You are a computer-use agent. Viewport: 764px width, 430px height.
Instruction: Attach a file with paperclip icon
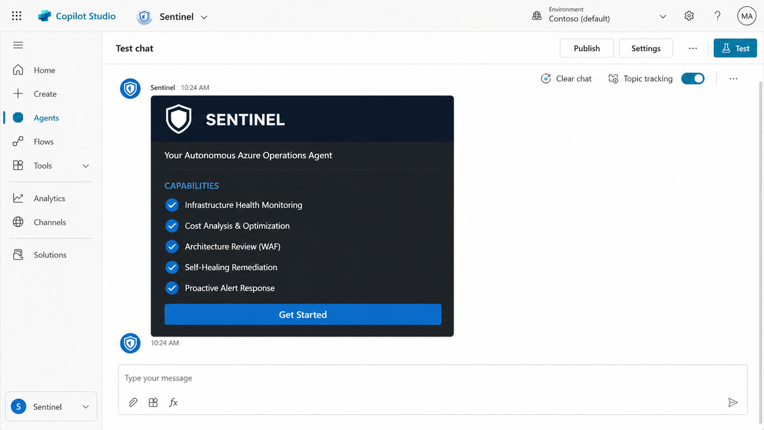point(133,403)
